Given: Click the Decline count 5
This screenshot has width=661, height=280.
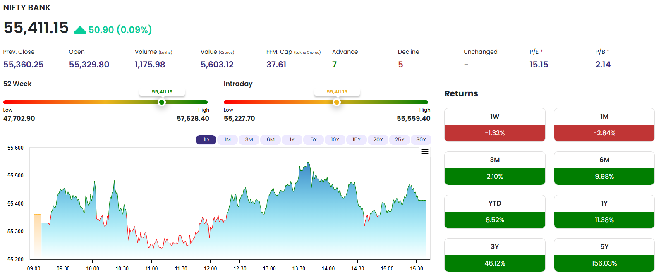Looking at the screenshot, I should click(x=400, y=65).
